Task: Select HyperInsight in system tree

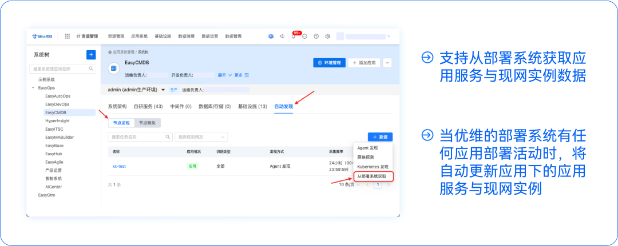Action: tap(57, 120)
